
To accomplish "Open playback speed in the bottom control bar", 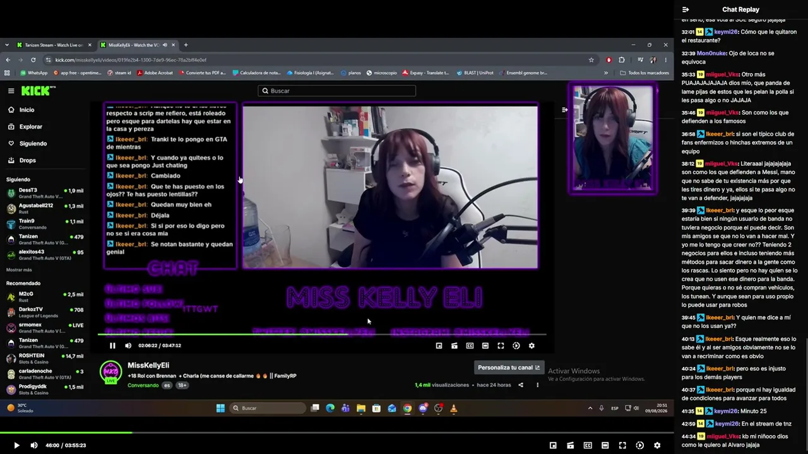I will click(639, 445).
